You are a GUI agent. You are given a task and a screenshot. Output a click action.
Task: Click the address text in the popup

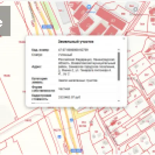(x=86, y=67)
